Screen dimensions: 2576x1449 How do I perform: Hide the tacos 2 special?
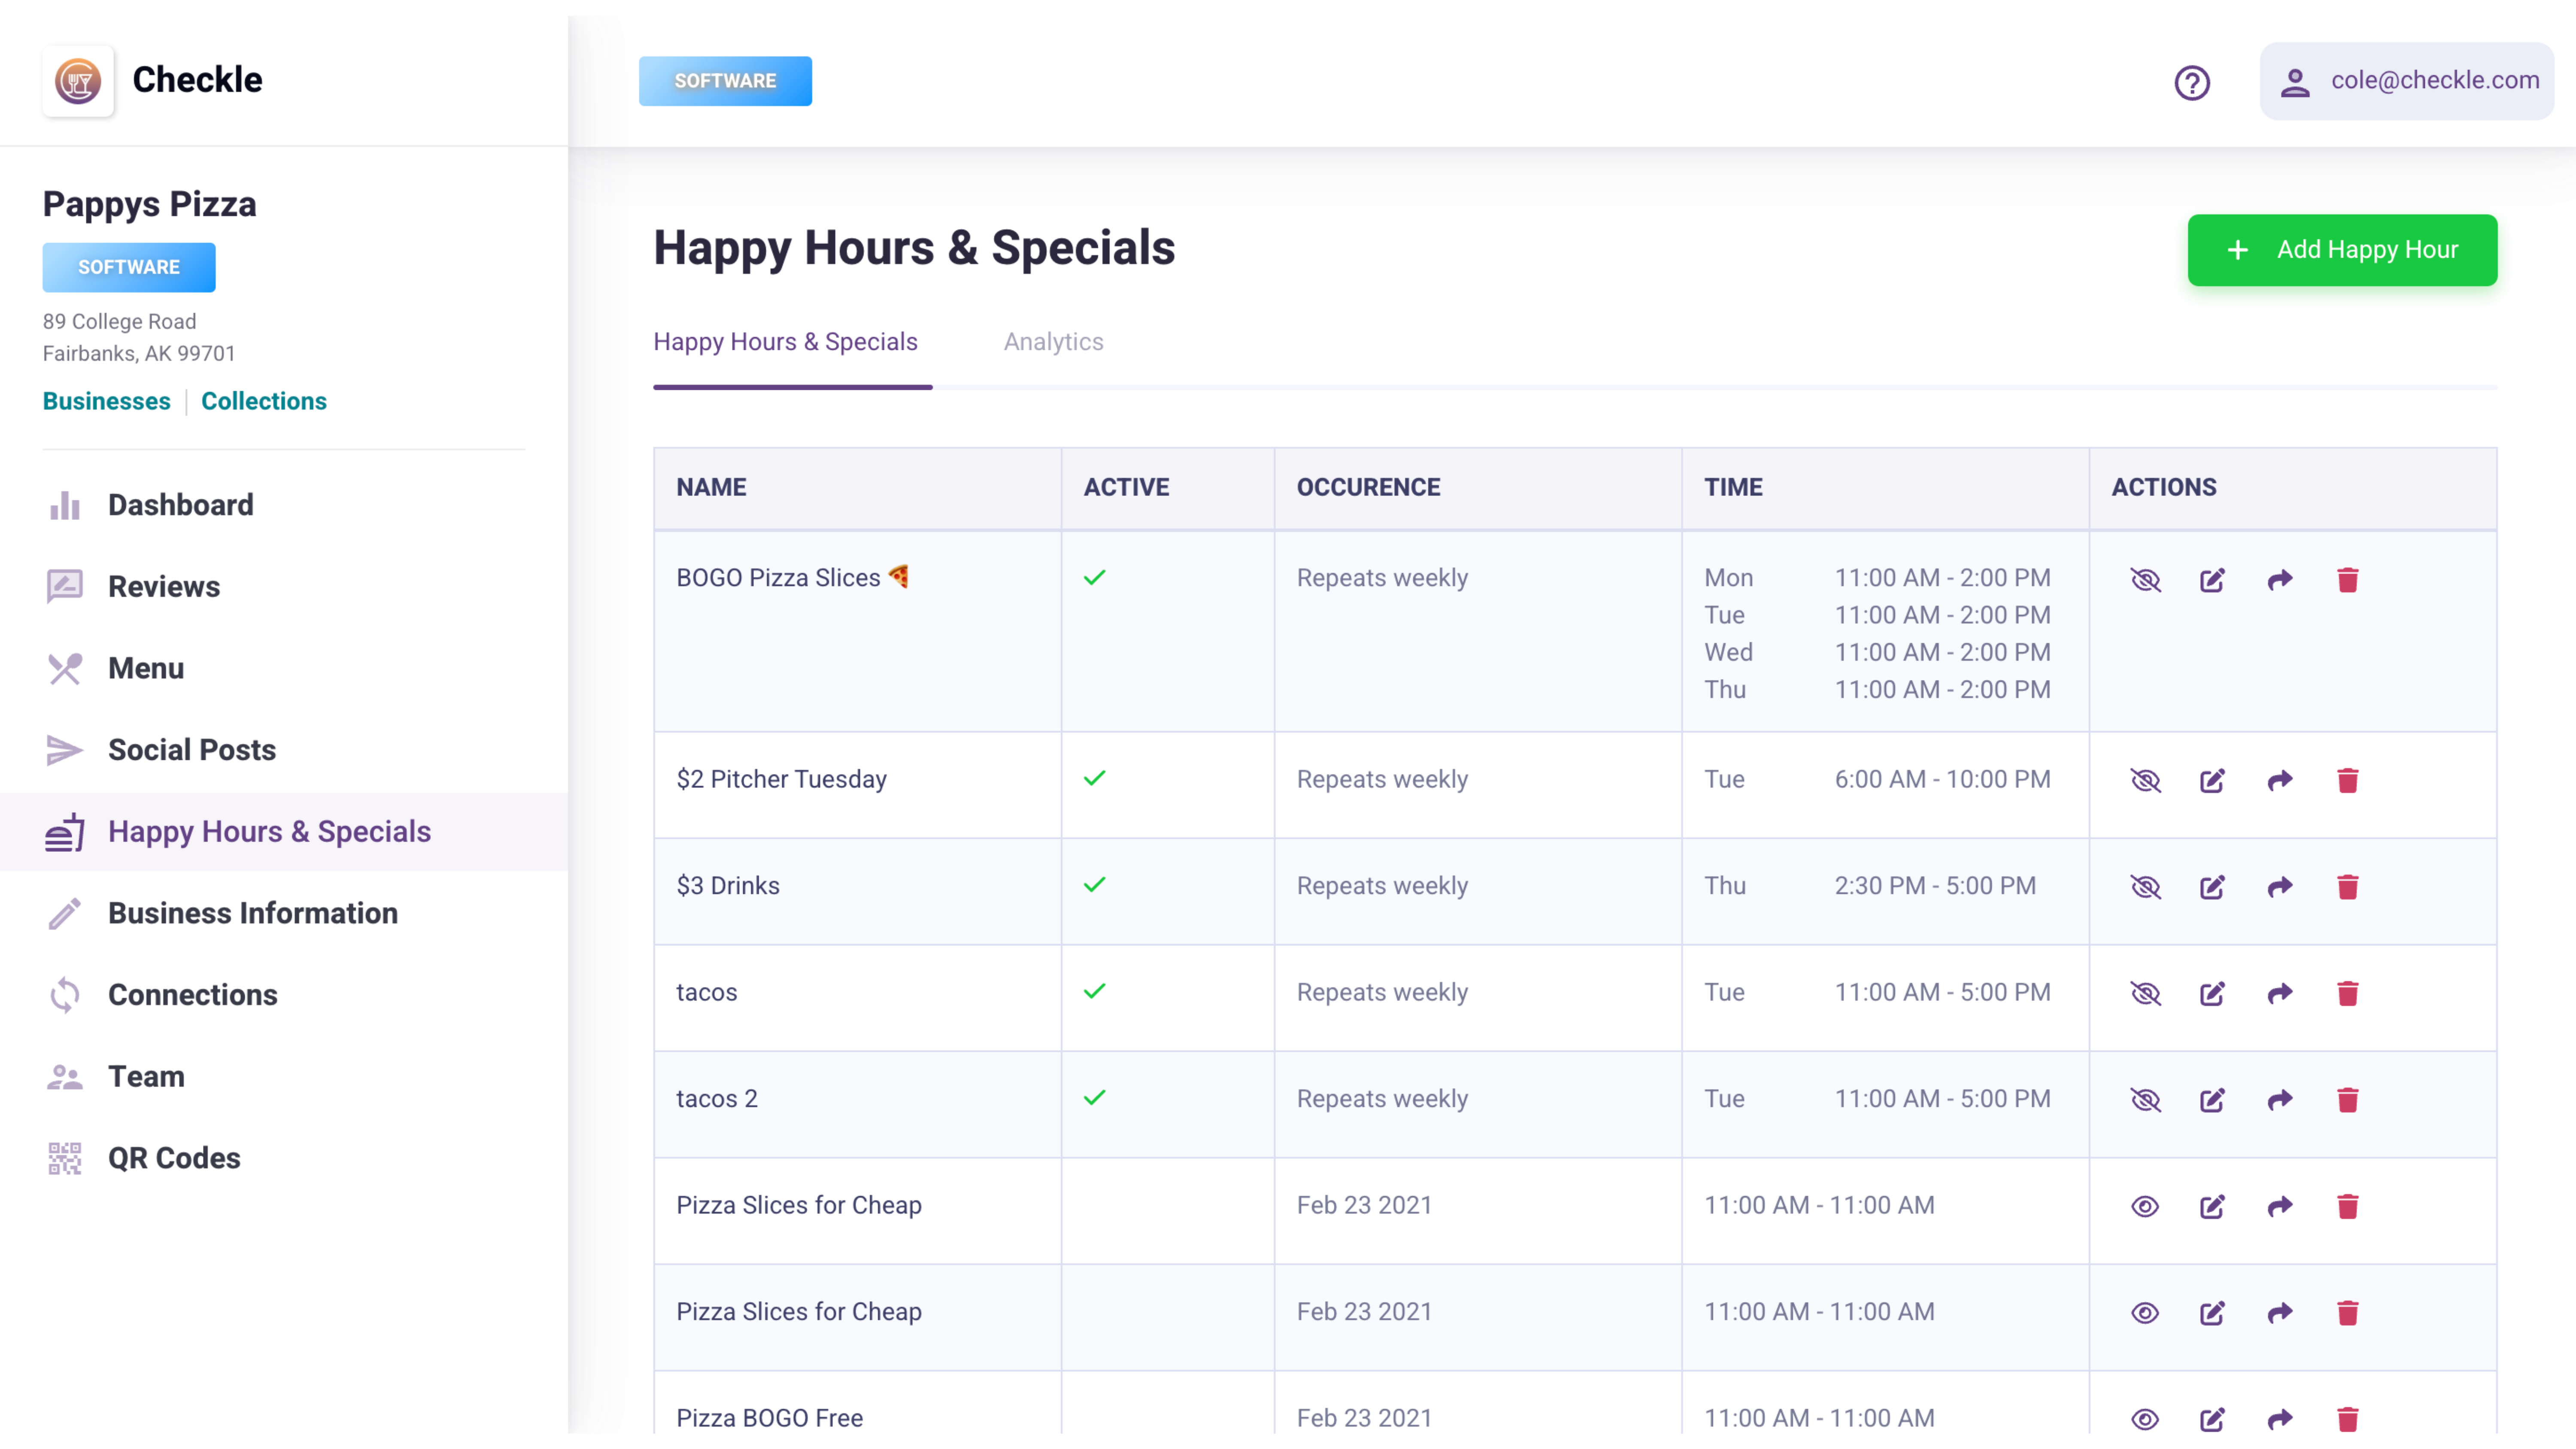pos(2145,1100)
